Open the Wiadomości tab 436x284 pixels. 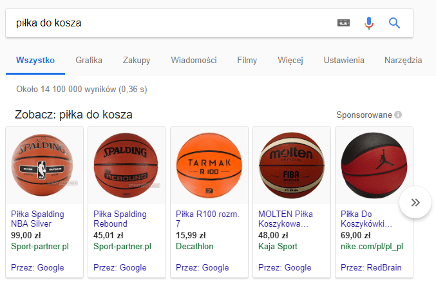point(193,61)
